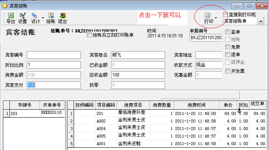Image resolution: width=269 pixels, height=150 pixels.
Task: Click the 84.00 unit price cell
Action: point(228,113)
